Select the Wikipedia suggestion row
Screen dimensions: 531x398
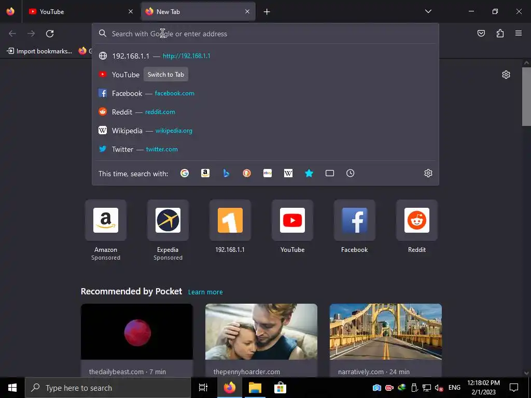pos(265,130)
